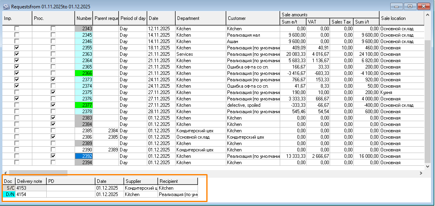Viewport: 435px width, 206px height.
Task: Close the Requests window
Action: tap(423, 6)
